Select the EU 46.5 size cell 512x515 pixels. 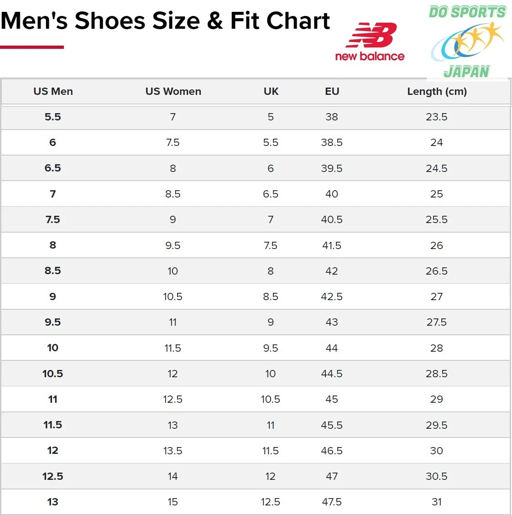[332, 451]
